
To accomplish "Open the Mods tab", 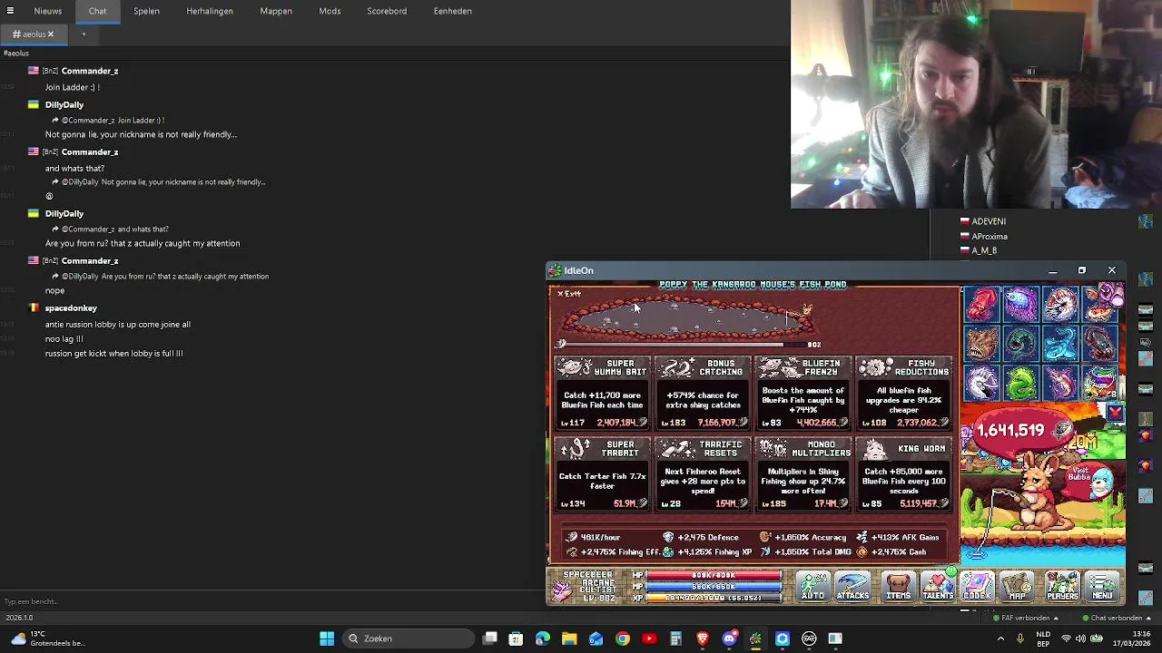I will coord(330,11).
